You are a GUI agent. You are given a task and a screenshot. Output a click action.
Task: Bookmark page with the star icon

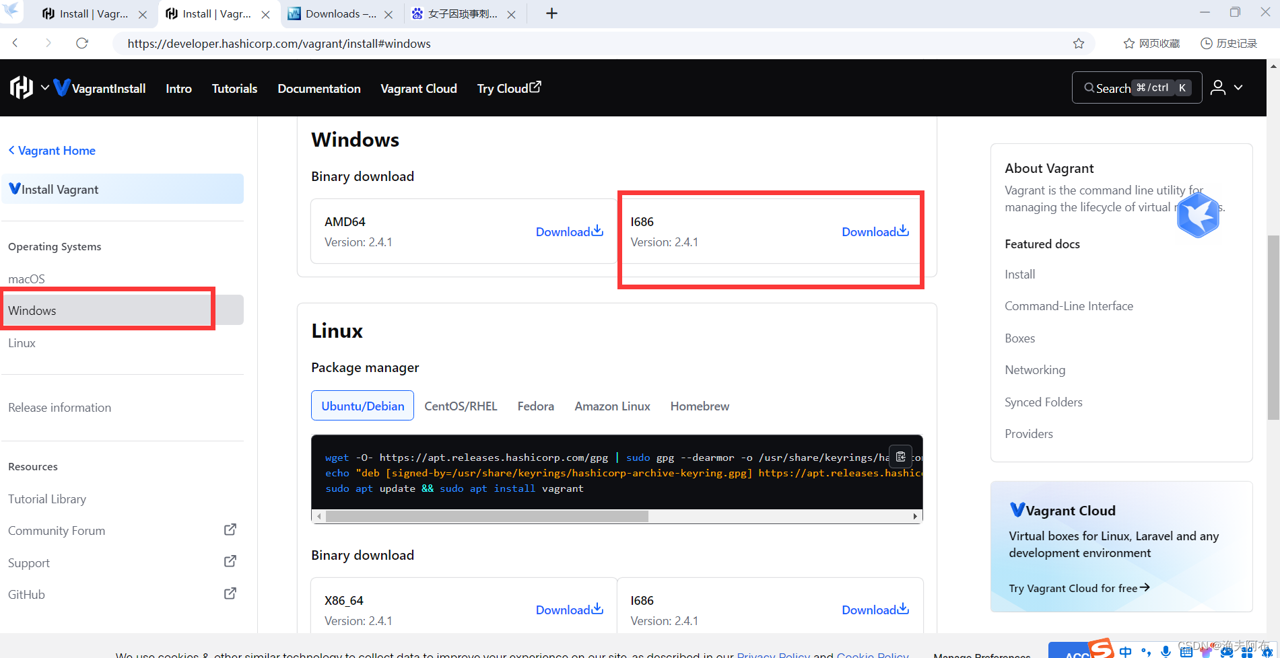click(x=1079, y=43)
